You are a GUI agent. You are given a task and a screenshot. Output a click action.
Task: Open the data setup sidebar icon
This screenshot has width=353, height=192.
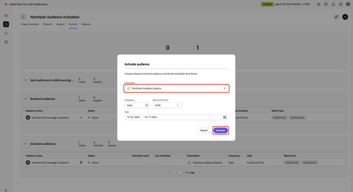click(6, 42)
